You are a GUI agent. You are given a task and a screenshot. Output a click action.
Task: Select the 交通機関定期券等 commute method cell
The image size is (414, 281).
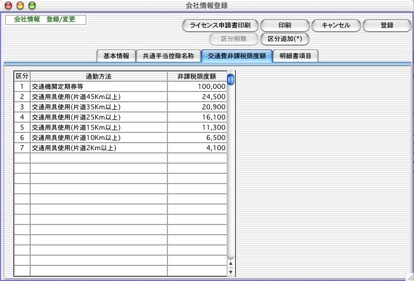(x=99, y=86)
